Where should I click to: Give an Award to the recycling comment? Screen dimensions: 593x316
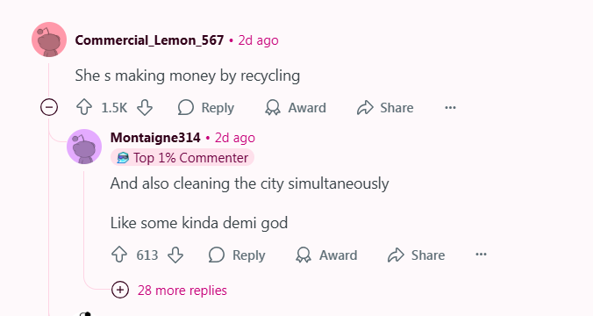pyautogui.click(x=296, y=107)
